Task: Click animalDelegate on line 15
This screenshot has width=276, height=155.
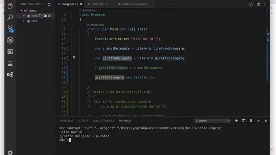Action: coord(116,49)
